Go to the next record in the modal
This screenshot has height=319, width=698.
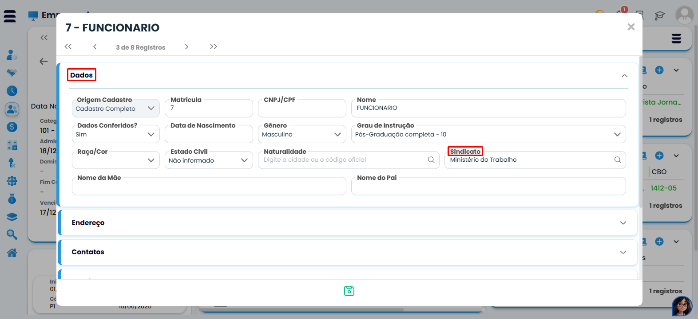pos(186,47)
